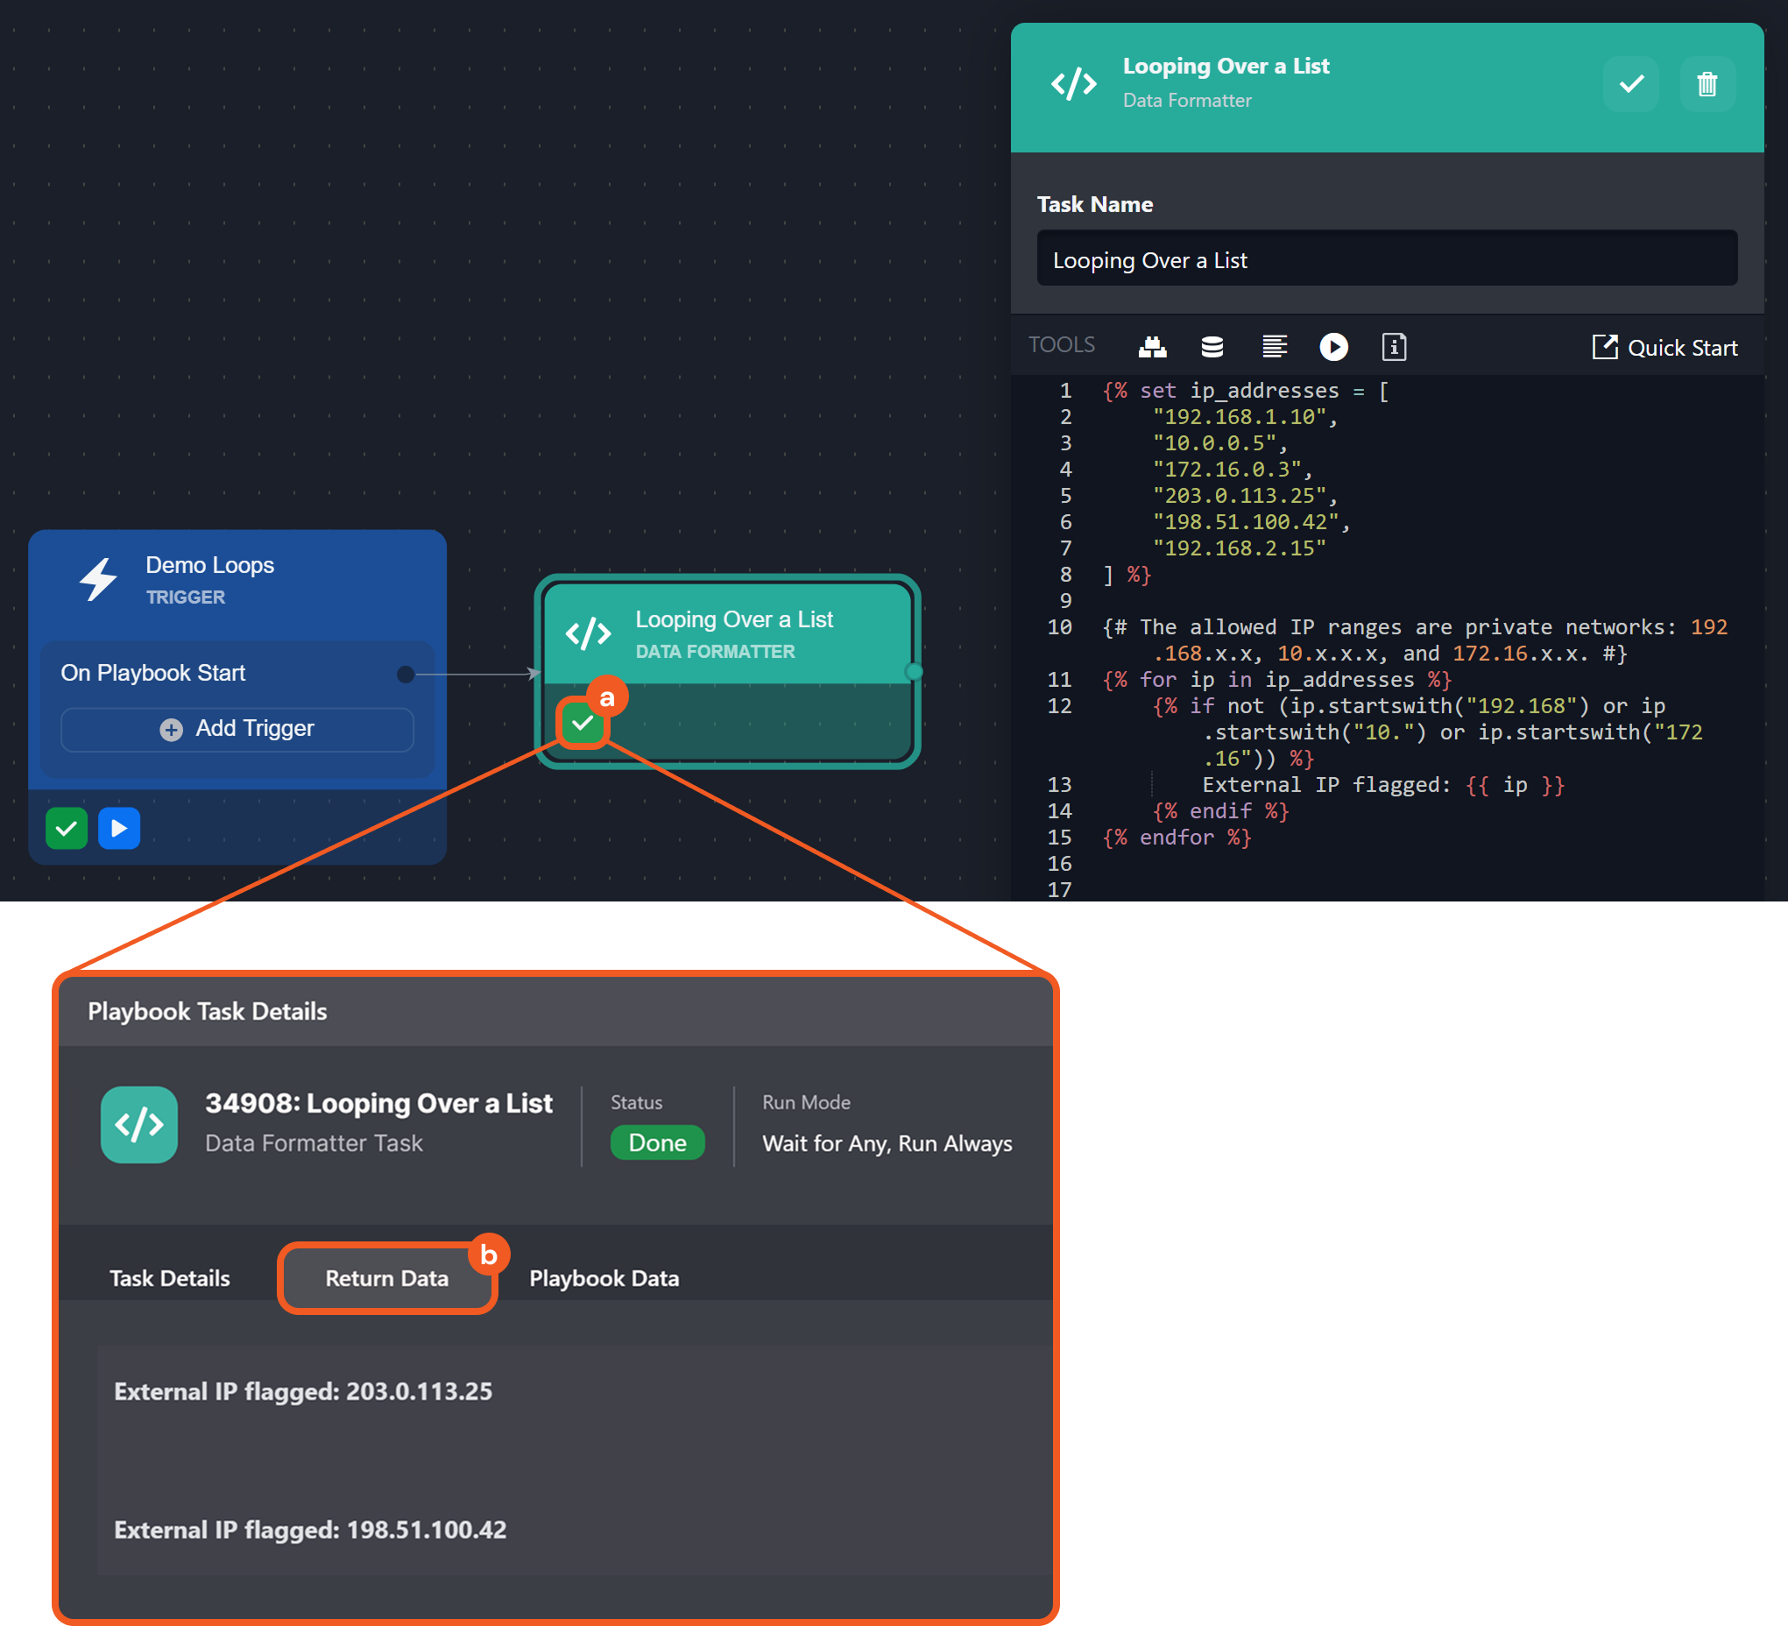Switch to the Return Data tab
This screenshot has width=1788, height=1626.
(386, 1278)
